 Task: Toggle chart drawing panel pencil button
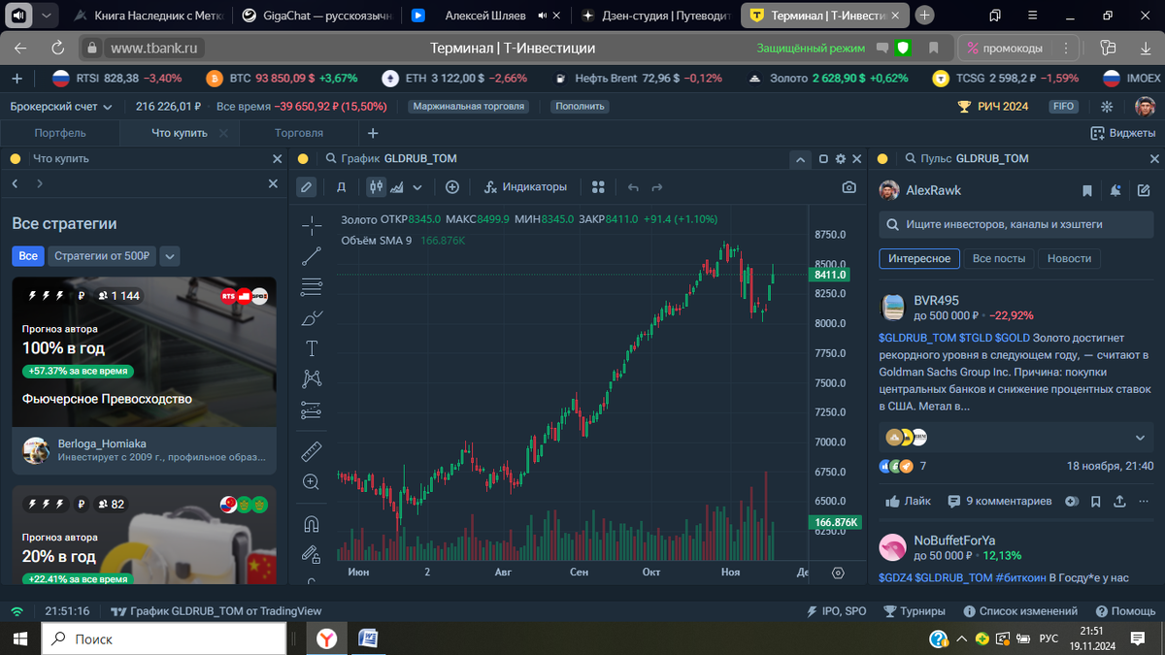[x=306, y=187]
